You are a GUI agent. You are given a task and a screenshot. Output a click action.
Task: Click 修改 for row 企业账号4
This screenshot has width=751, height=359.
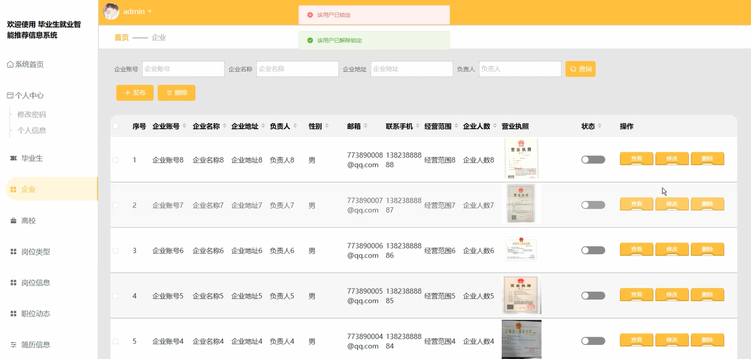coord(672,341)
